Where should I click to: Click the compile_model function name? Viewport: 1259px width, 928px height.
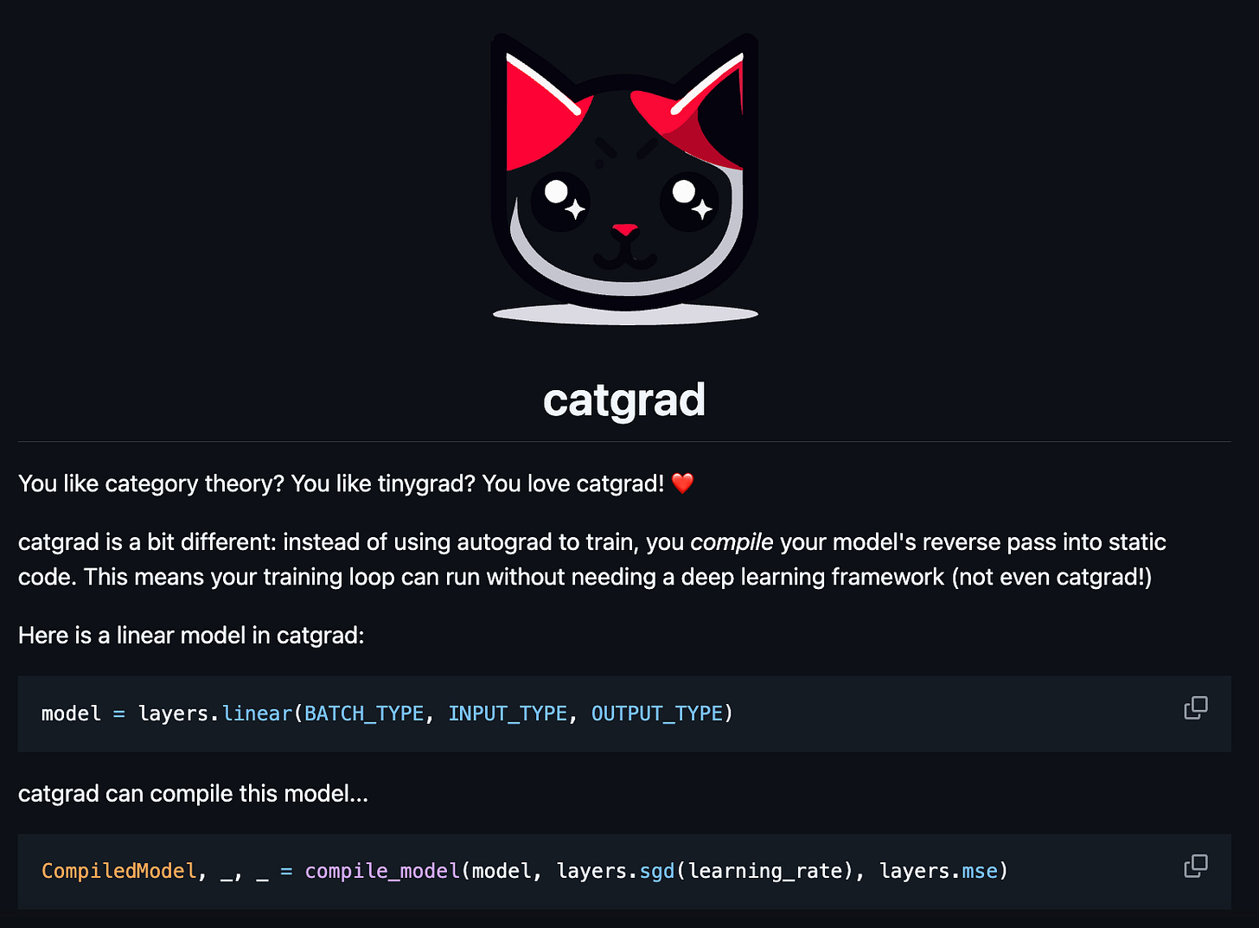(x=382, y=871)
